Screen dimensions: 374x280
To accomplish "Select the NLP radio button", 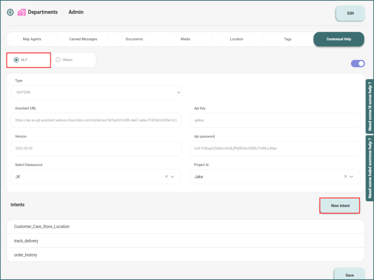I will pyautogui.click(x=16, y=60).
